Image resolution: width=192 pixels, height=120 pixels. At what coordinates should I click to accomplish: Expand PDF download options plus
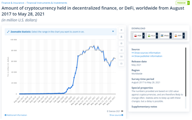click(143, 36)
